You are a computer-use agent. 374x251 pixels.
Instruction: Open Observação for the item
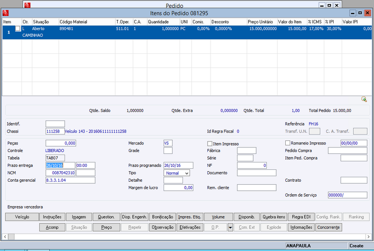click(x=162, y=227)
